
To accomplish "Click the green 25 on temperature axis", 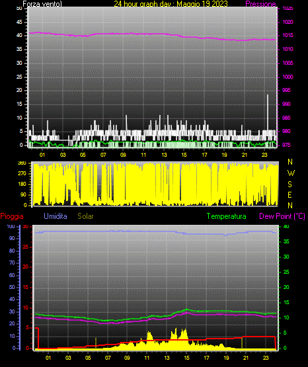I will click(286, 272).
